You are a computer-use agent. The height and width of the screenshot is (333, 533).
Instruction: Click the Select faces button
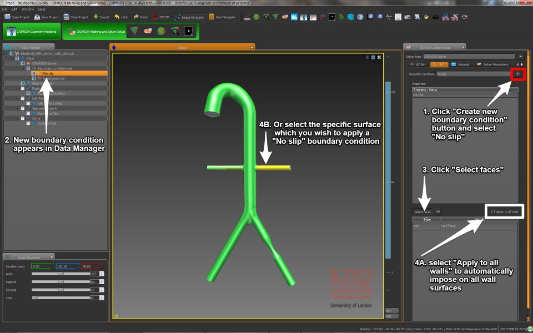click(x=423, y=211)
